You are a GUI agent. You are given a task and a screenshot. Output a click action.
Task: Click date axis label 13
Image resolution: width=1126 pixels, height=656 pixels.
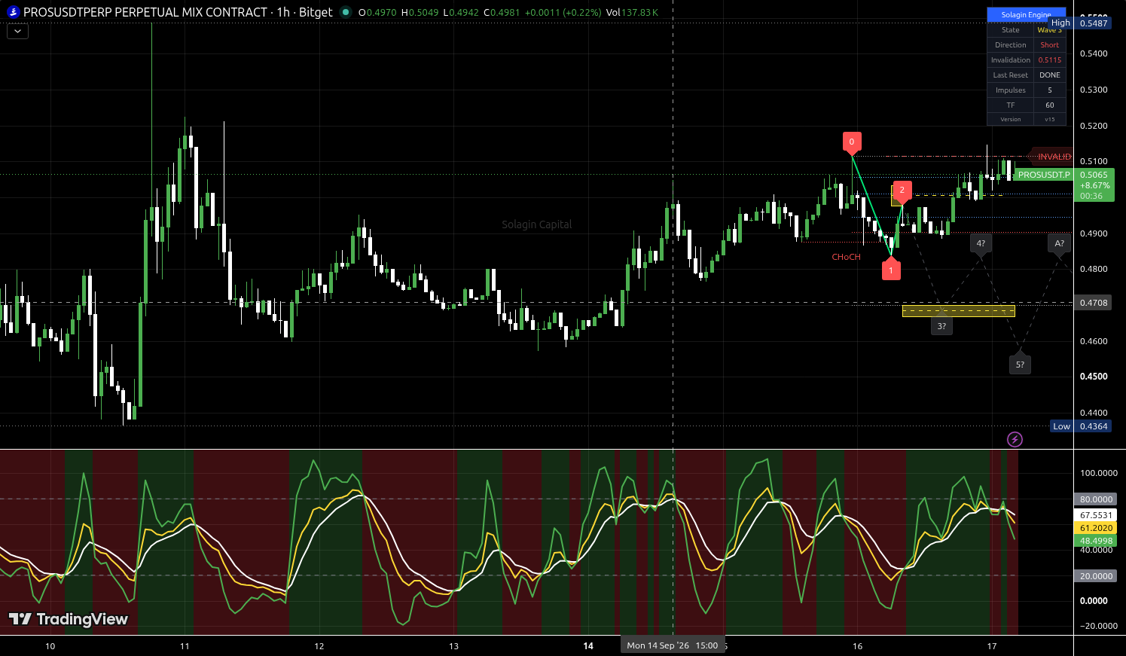(453, 646)
